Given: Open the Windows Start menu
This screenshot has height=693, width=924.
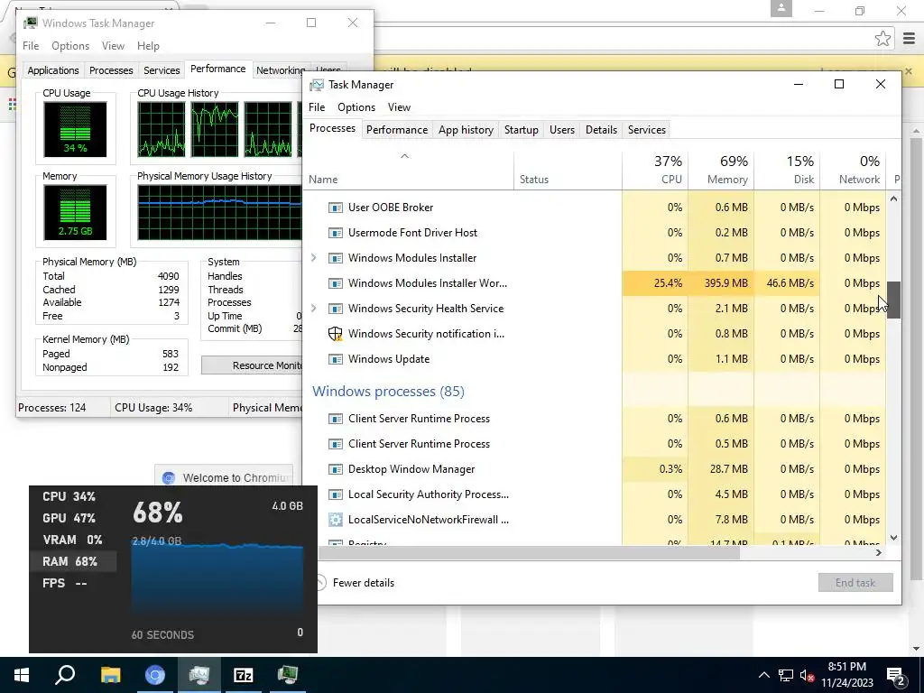Looking at the screenshot, I should coord(22,675).
